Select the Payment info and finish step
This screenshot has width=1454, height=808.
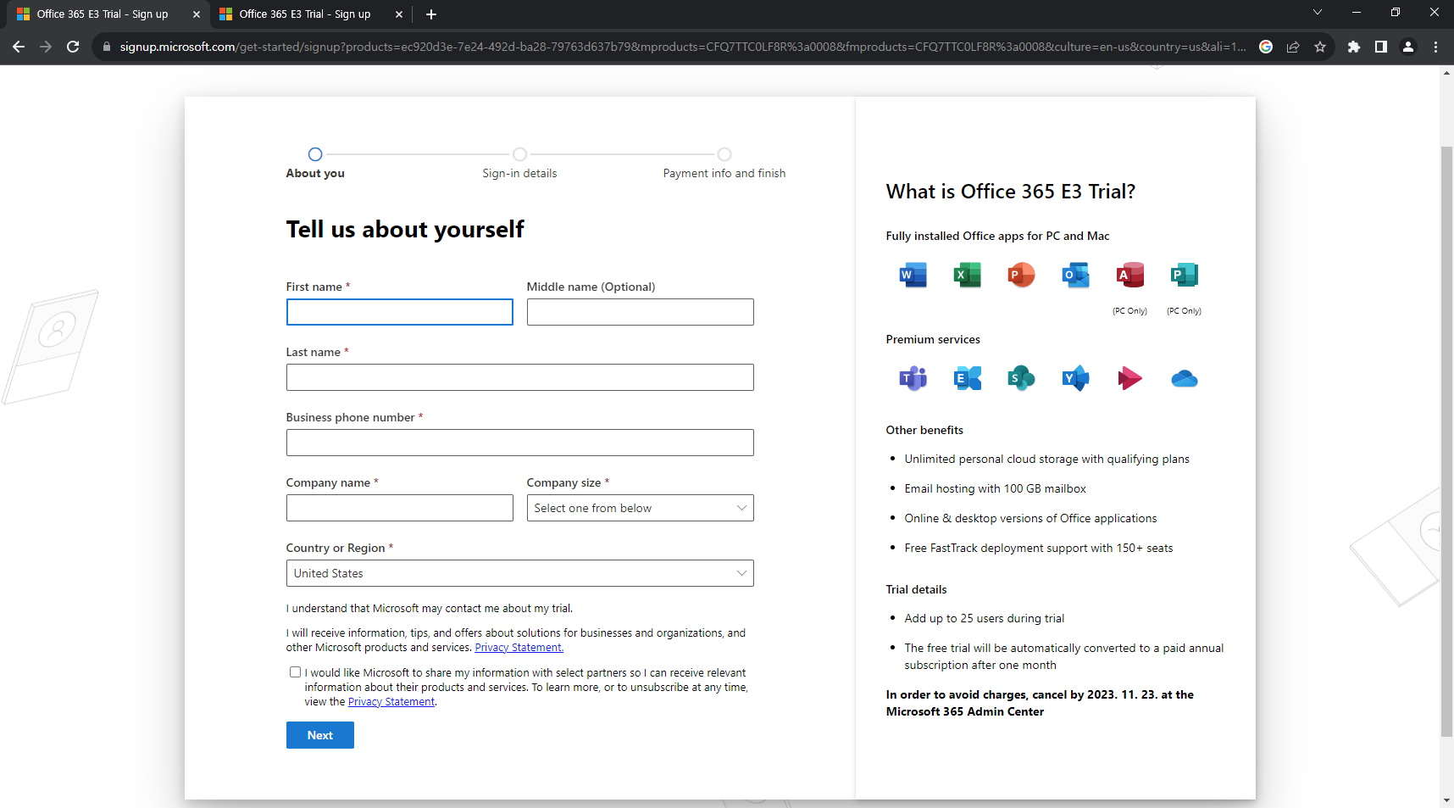tap(724, 163)
